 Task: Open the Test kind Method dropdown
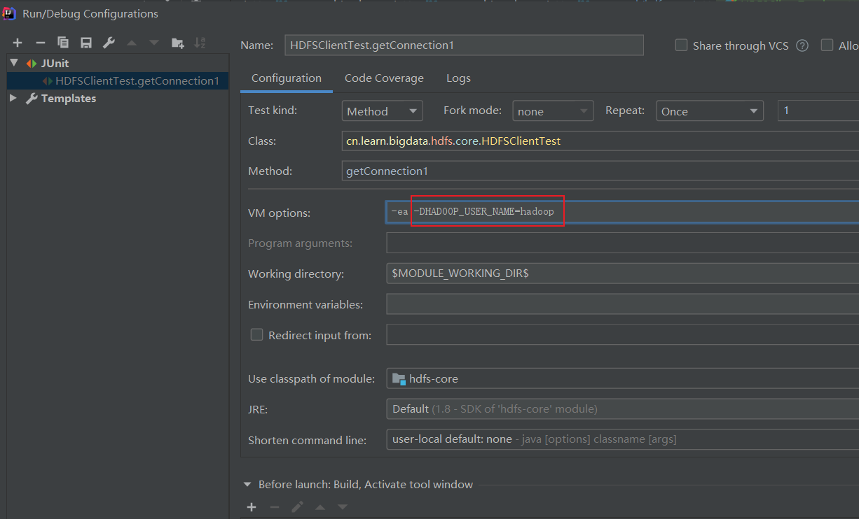click(x=382, y=111)
